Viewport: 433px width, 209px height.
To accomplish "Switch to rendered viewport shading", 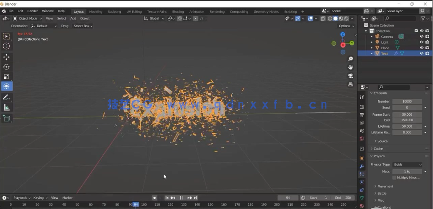I will pos(346,19).
